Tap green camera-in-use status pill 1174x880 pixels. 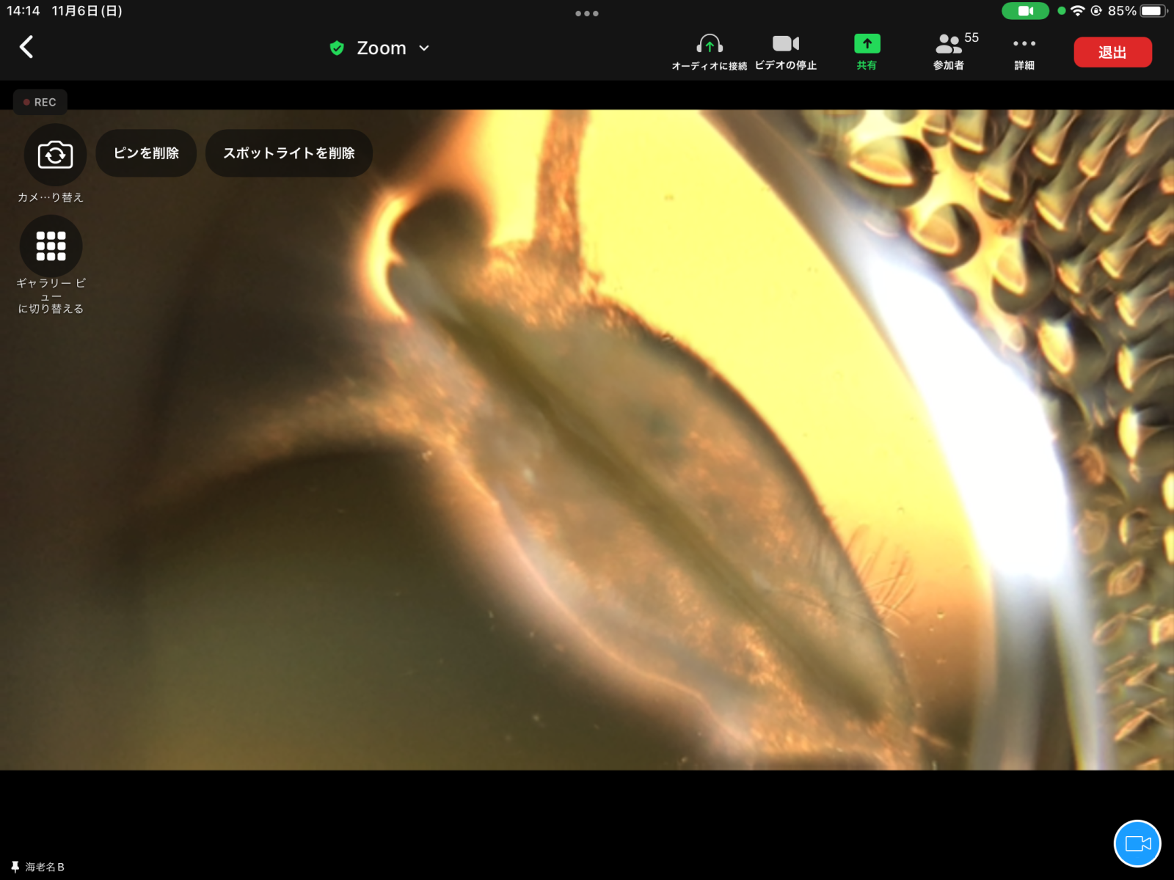(1025, 11)
